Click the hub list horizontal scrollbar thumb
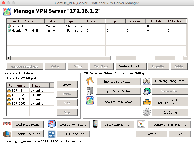The width and height of the screenshot is (194, 145). click(61, 58)
